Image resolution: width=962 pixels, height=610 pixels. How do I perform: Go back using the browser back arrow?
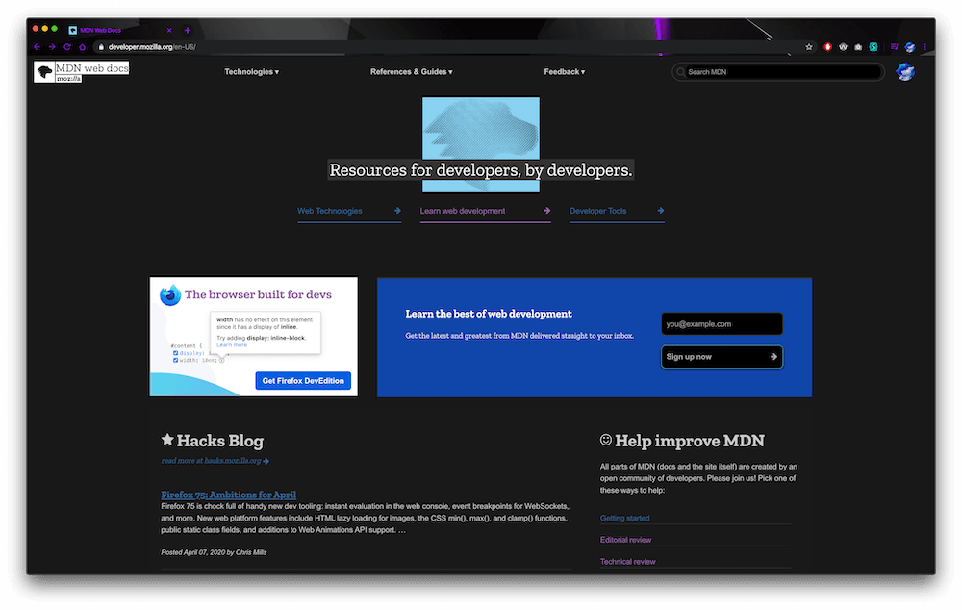36,45
